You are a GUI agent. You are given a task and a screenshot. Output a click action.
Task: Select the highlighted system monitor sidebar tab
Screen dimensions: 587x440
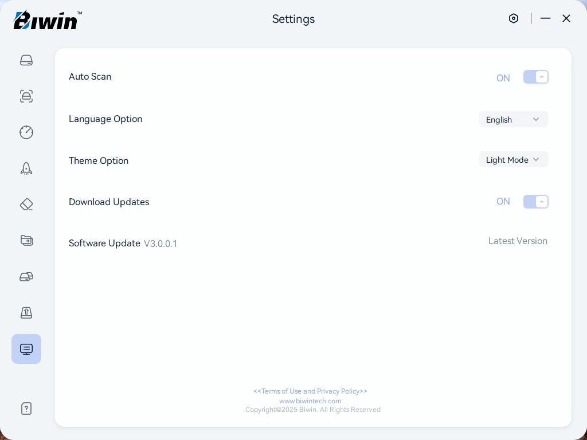[x=26, y=349]
